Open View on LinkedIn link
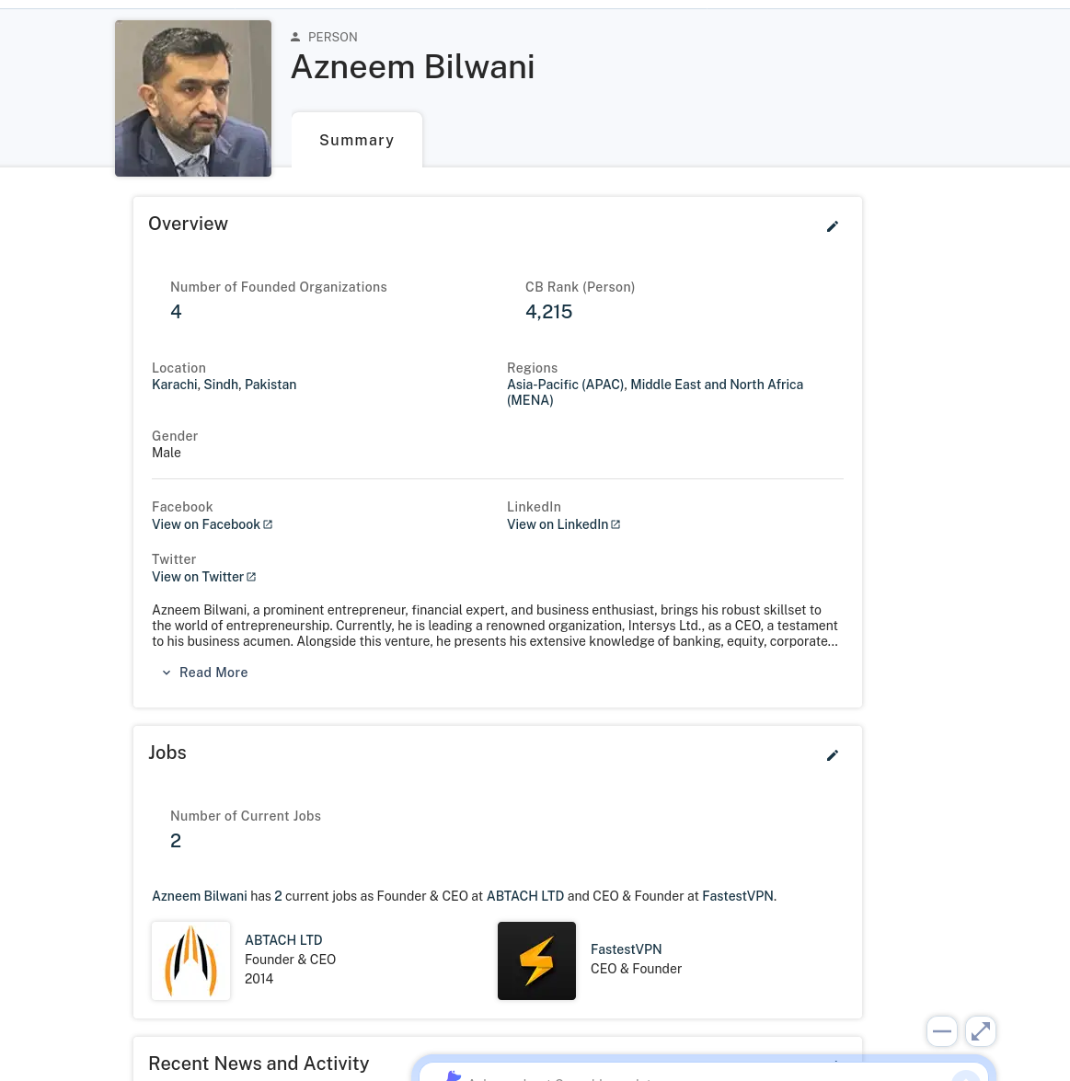The image size is (1070, 1081). (x=557, y=524)
